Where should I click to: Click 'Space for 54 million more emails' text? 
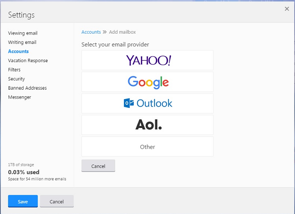37,179
